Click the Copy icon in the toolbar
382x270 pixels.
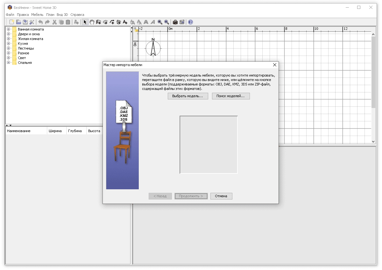click(x=61, y=22)
